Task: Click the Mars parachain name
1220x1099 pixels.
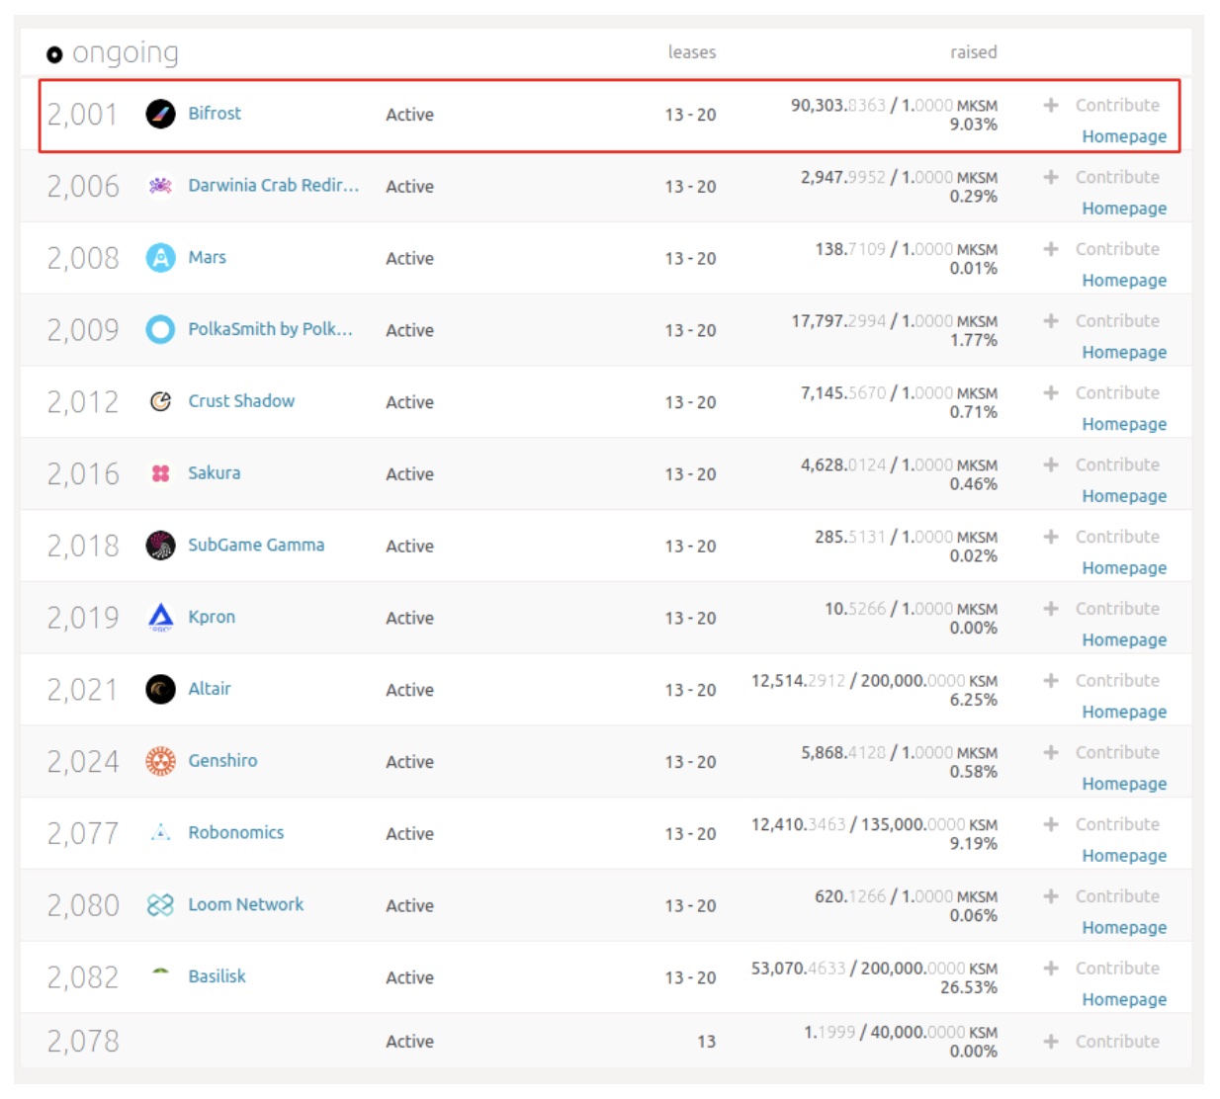Action: (x=207, y=258)
